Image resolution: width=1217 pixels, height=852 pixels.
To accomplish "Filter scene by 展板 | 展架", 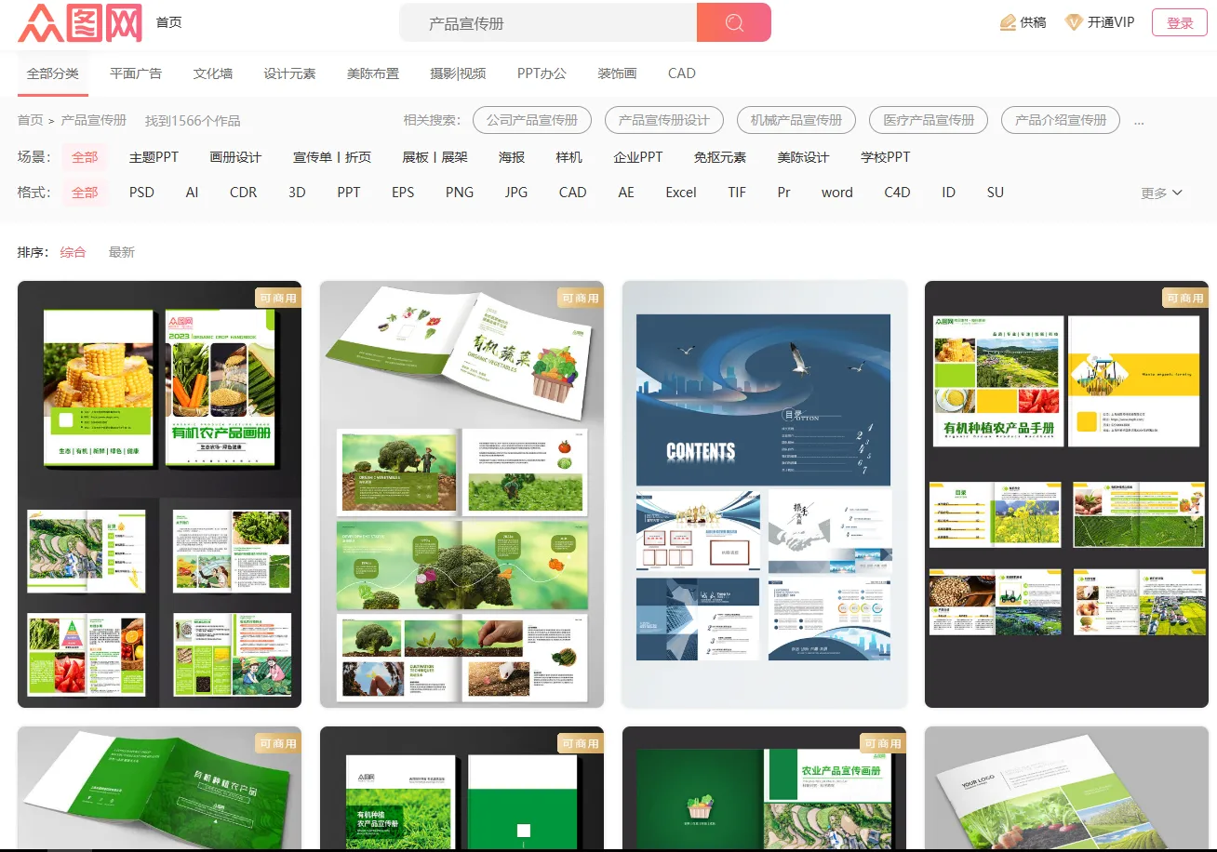I will pyautogui.click(x=435, y=157).
